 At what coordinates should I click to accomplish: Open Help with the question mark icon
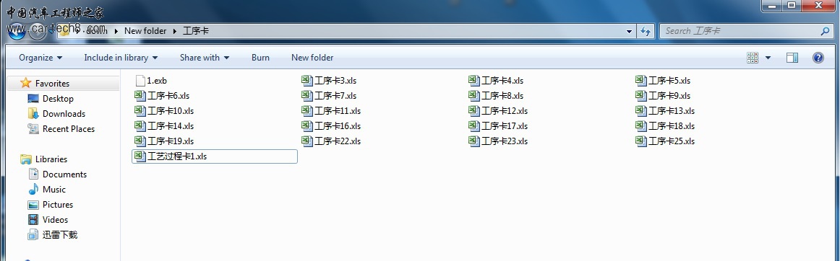[818, 57]
